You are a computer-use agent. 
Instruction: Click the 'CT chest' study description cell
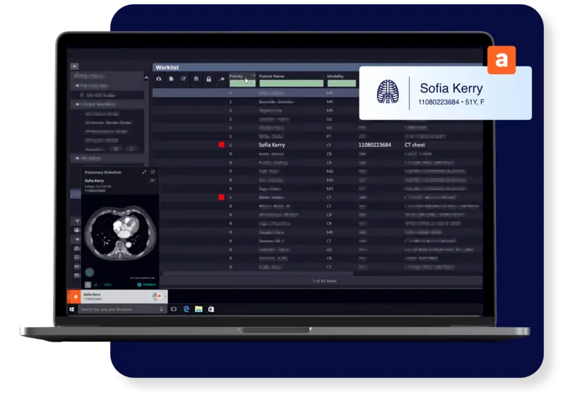point(415,145)
